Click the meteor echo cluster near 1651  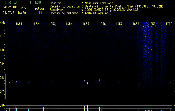click(16, 82)
